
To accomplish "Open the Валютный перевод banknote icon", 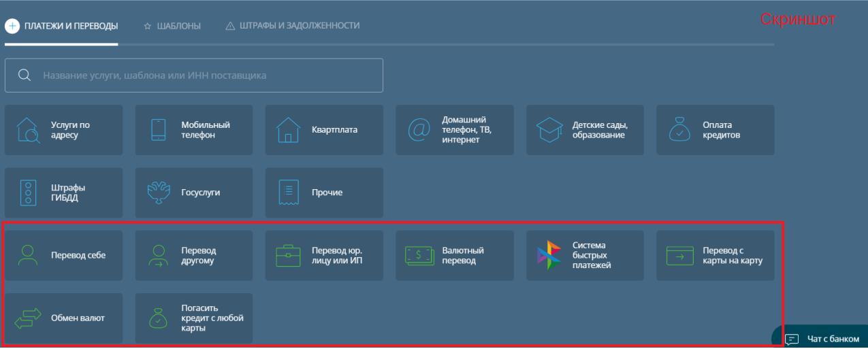I will [x=419, y=255].
